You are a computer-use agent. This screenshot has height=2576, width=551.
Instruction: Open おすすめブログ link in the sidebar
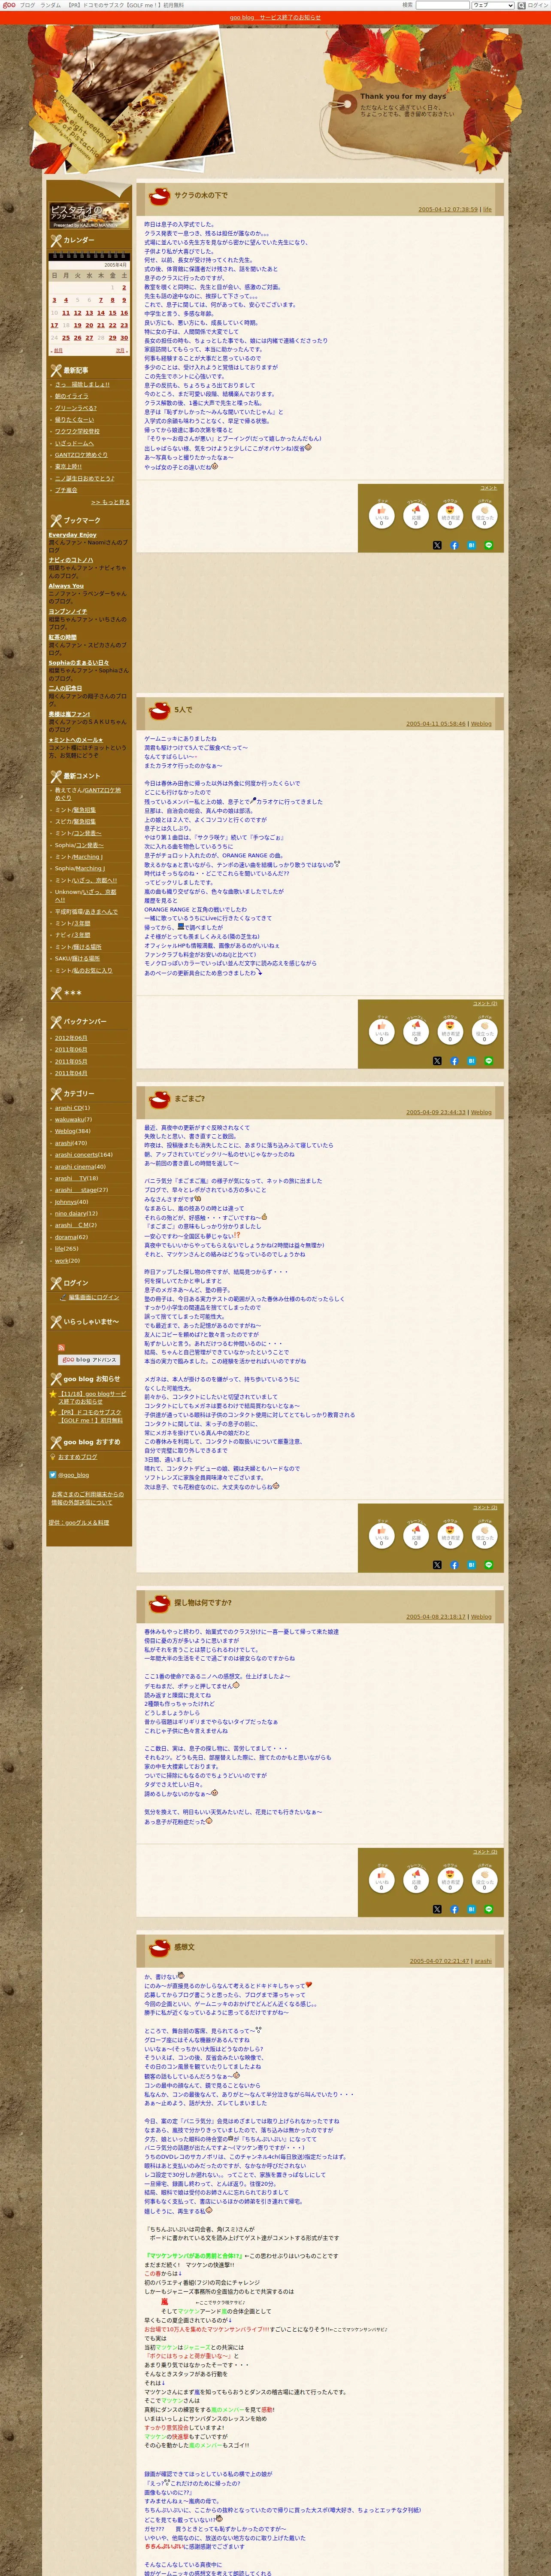click(78, 1457)
